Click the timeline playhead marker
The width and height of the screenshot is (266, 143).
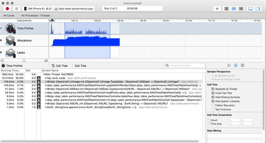[x=52, y=20]
